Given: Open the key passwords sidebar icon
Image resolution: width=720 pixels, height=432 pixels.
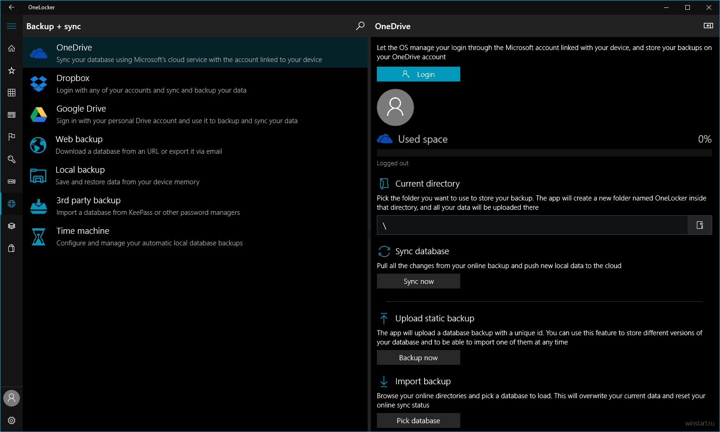Looking at the screenshot, I should [12, 159].
